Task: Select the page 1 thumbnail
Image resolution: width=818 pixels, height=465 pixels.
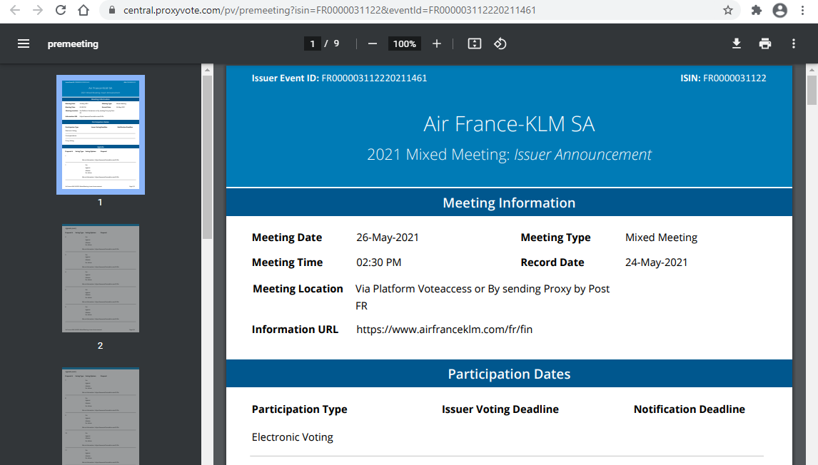Action: pos(100,135)
